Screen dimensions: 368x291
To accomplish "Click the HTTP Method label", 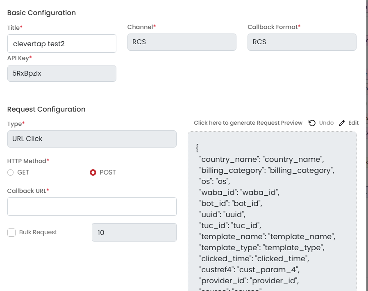I will pos(28,161).
